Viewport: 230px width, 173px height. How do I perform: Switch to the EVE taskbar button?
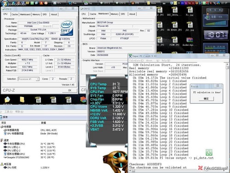137,3
